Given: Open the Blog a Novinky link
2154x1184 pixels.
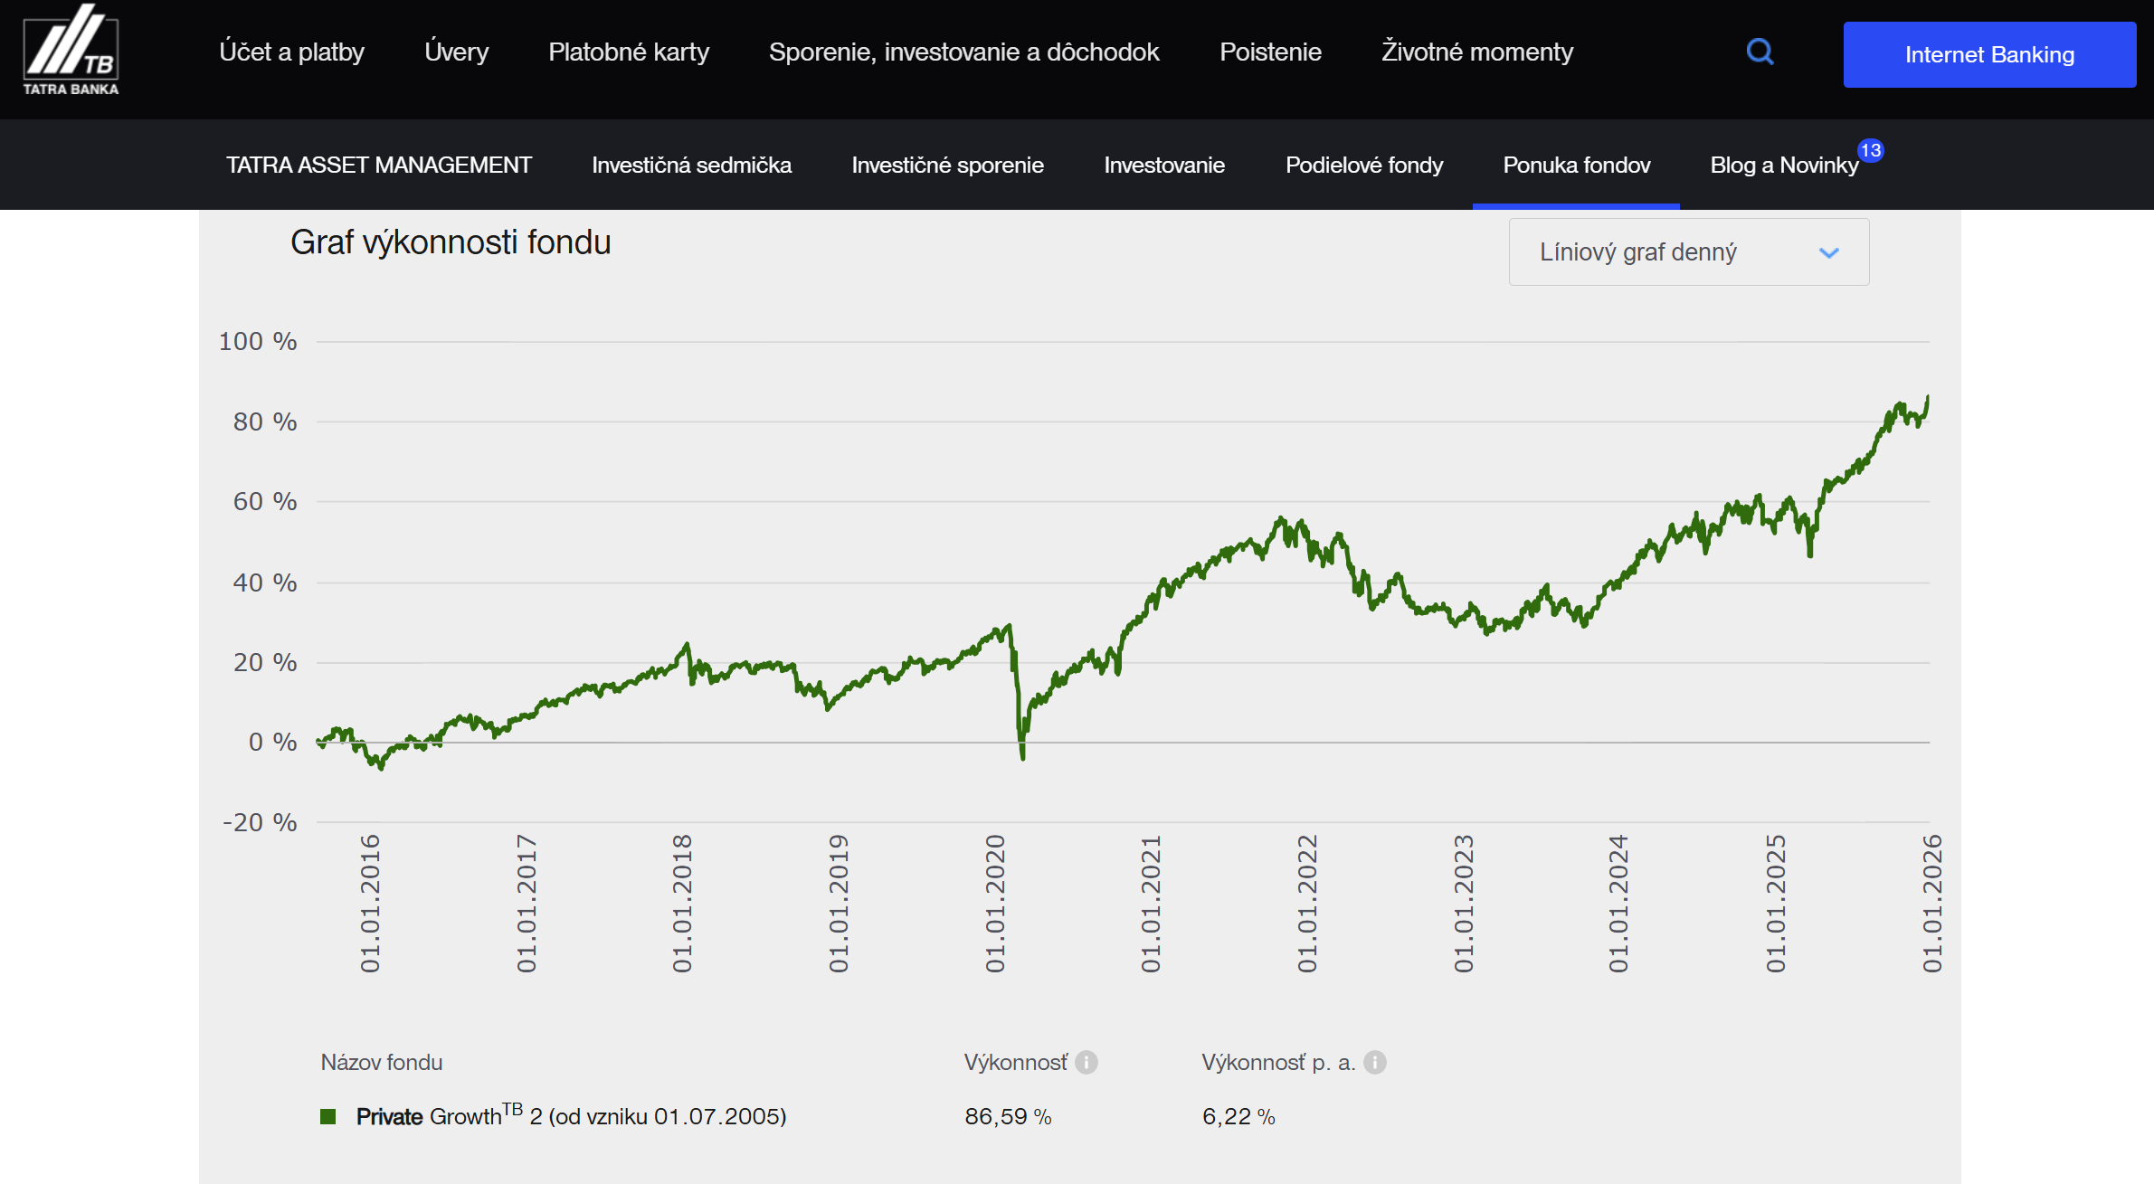Looking at the screenshot, I should [1783, 166].
